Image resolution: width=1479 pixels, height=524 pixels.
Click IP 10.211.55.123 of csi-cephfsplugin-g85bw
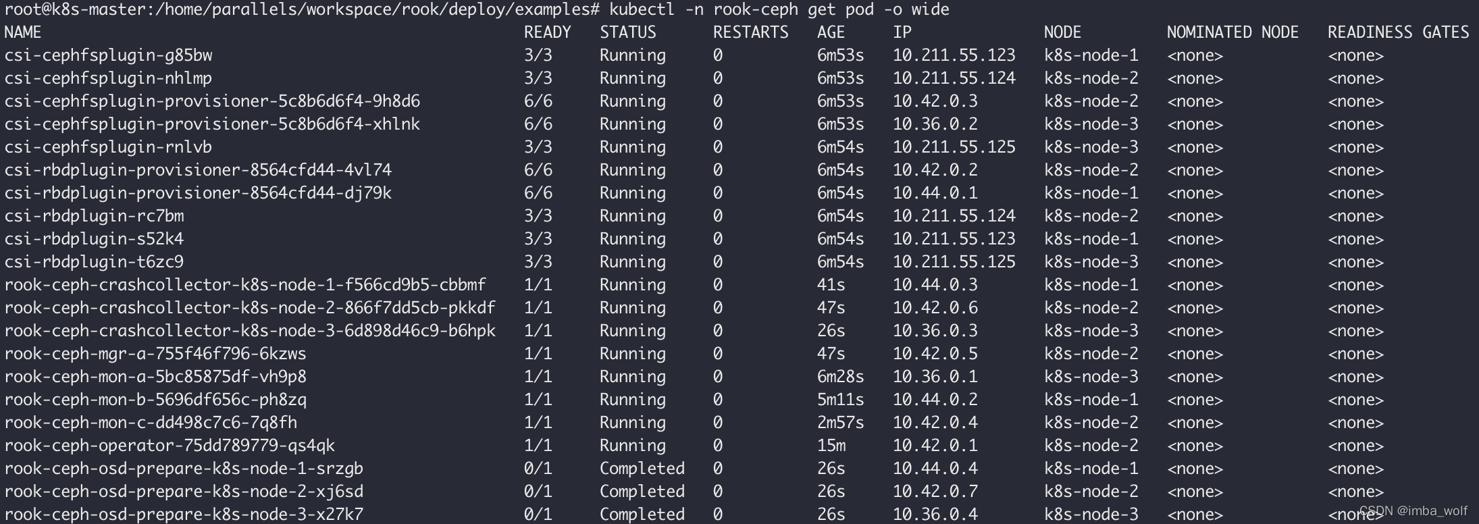click(x=954, y=55)
